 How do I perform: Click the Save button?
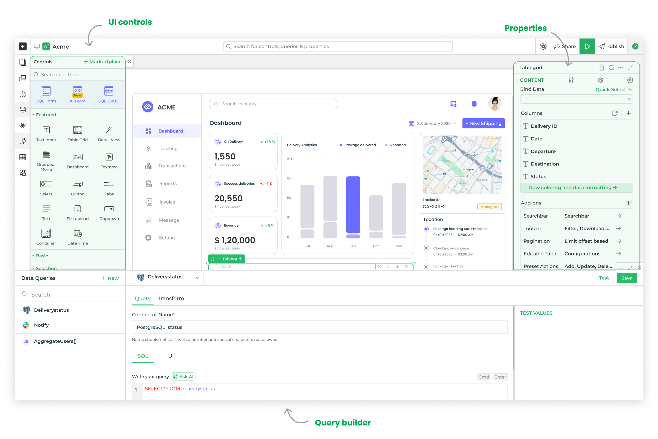coord(626,278)
